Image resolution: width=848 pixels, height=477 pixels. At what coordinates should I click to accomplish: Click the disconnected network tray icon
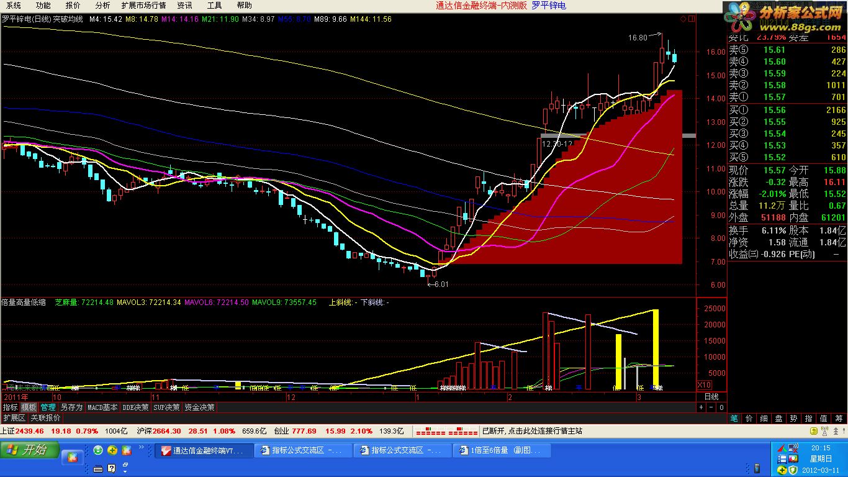coord(793,448)
